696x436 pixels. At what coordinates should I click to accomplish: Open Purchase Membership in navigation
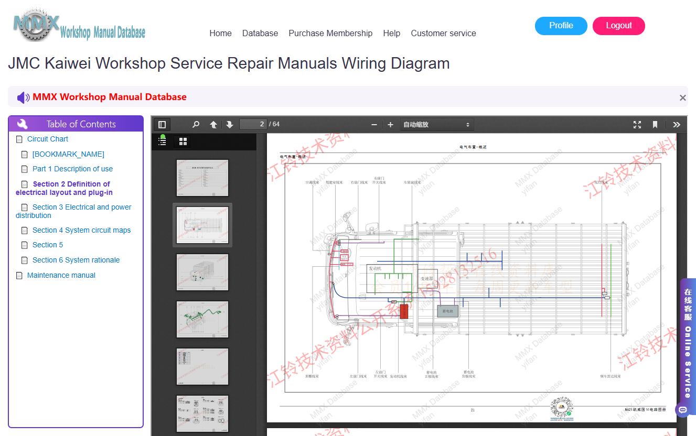click(x=330, y=33)
